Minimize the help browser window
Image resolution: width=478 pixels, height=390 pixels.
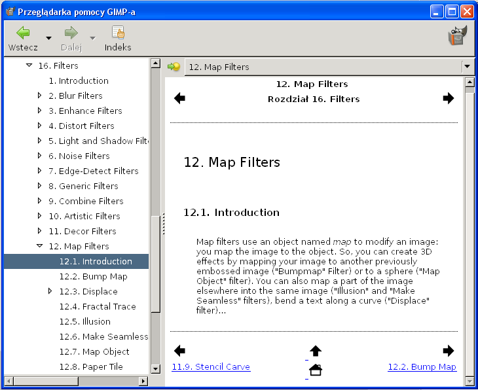(437, 12)
